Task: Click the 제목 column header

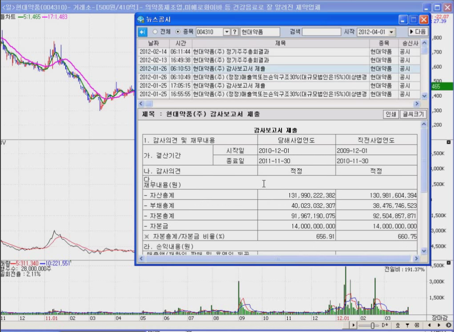Action: [x=281, y=43]
